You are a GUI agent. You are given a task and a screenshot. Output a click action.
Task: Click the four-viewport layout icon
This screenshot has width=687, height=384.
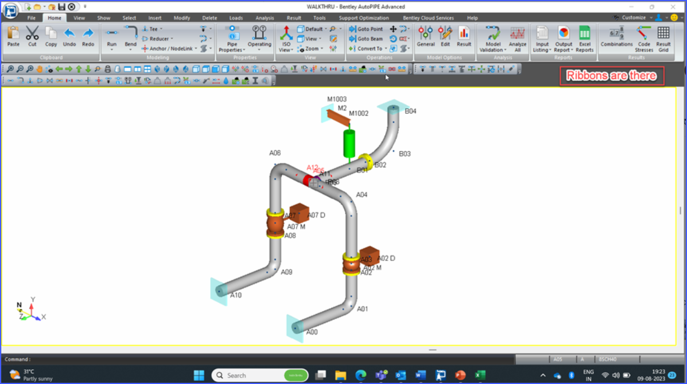147,69
